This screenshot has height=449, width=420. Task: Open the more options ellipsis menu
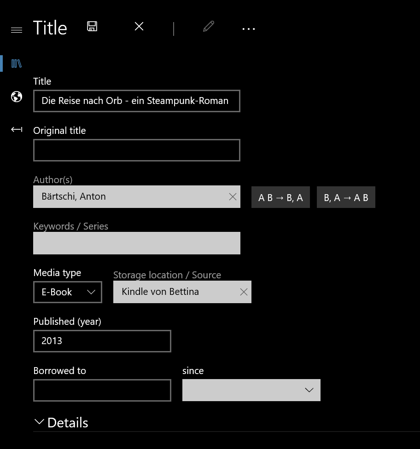pyautogui.click(x=249, y=29)
